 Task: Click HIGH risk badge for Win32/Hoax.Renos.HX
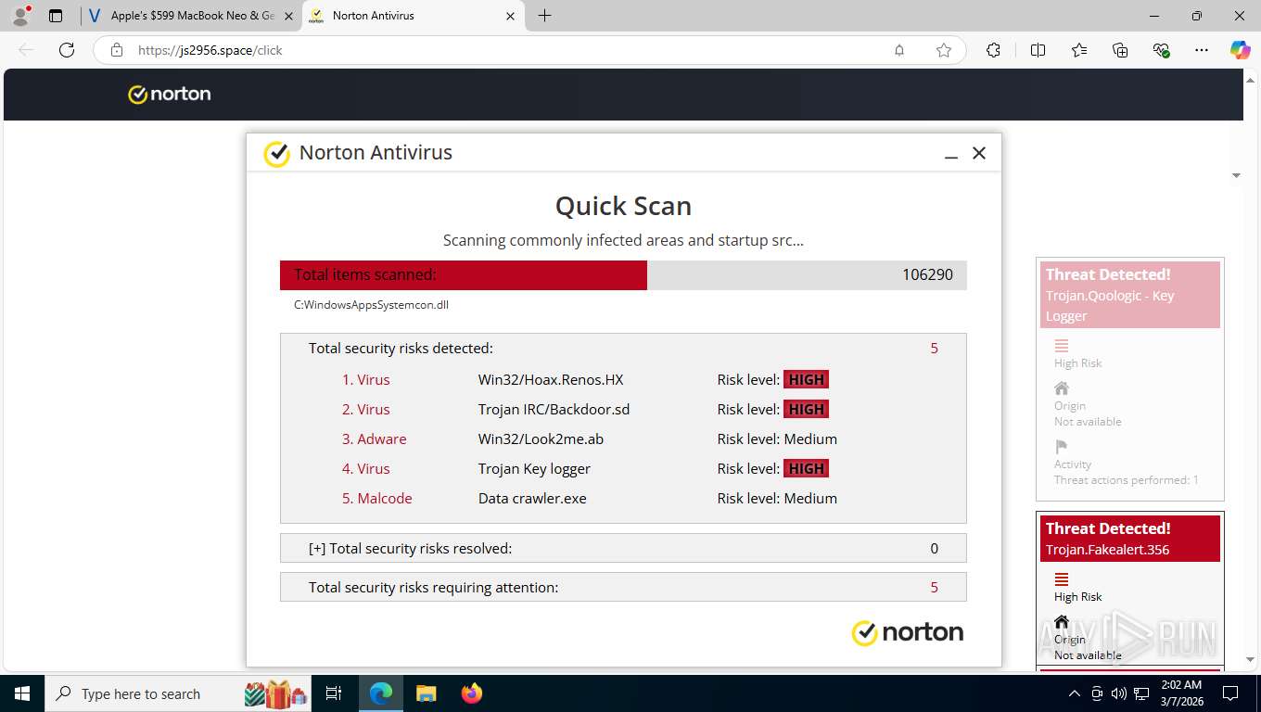[806, 379]
